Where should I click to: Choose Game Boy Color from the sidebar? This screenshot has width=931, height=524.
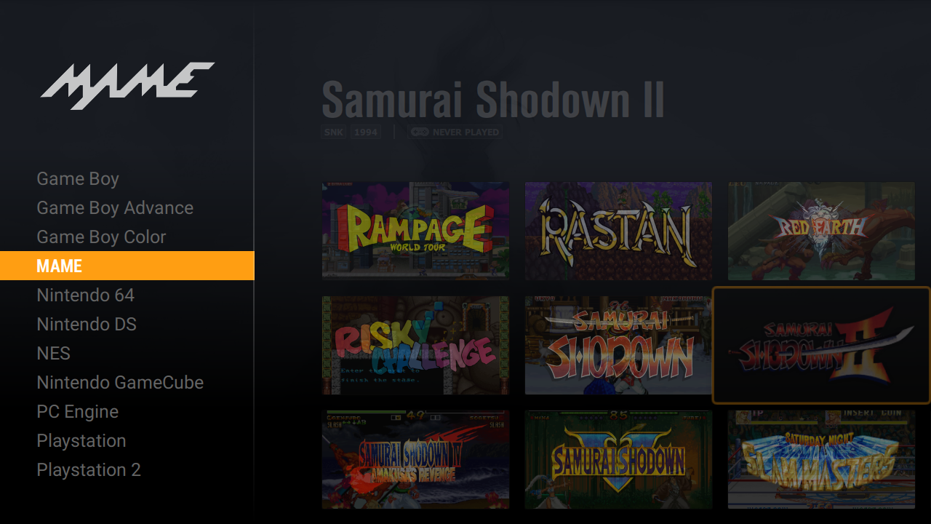(x=101, y=237)
